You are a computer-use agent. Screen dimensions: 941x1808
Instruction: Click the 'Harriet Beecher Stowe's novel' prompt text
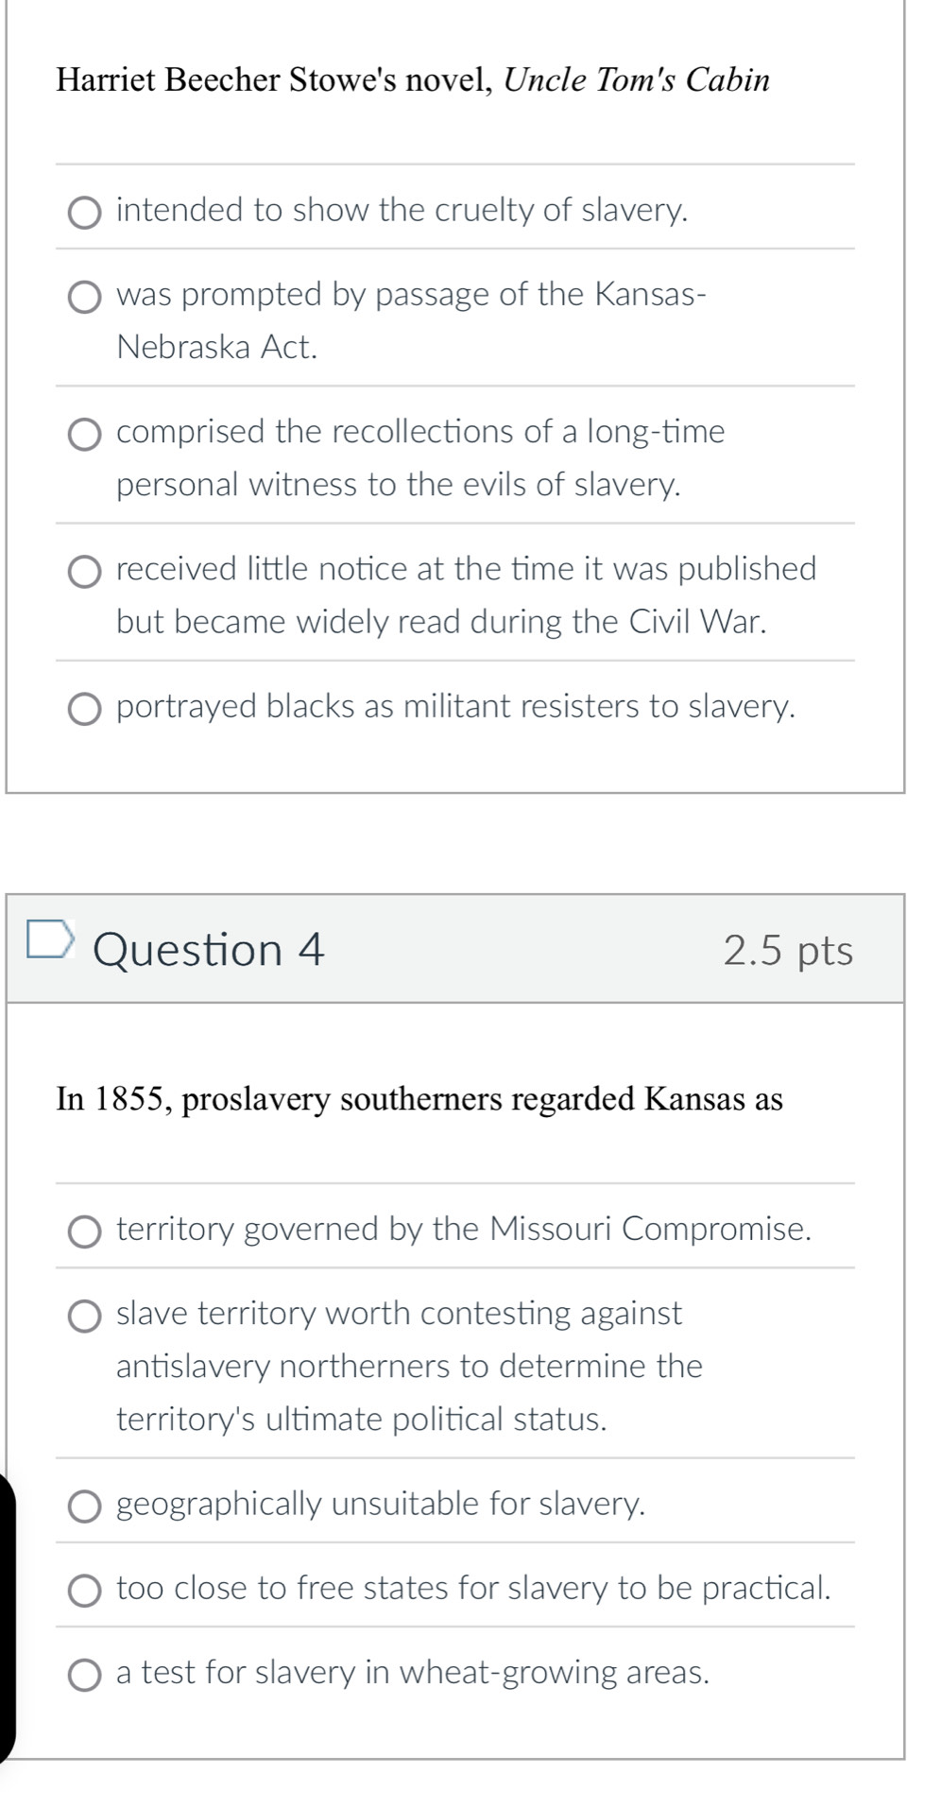274,80
